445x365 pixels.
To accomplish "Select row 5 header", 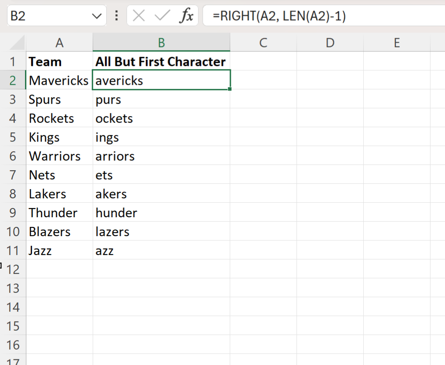I will pos(13,137).
